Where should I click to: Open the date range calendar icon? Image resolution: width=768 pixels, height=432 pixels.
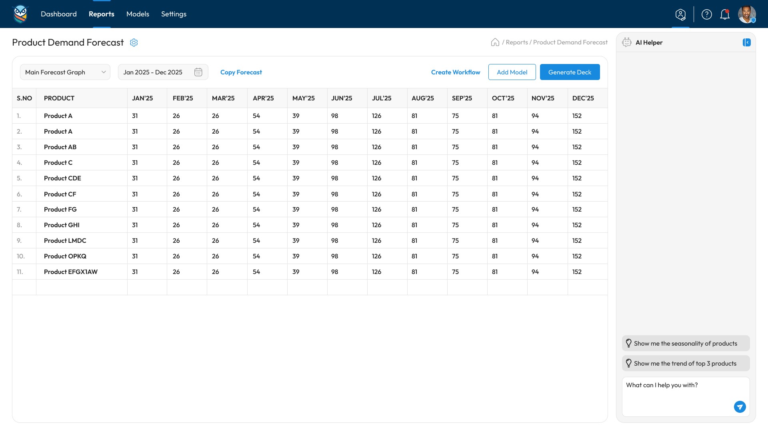(198, 72)
